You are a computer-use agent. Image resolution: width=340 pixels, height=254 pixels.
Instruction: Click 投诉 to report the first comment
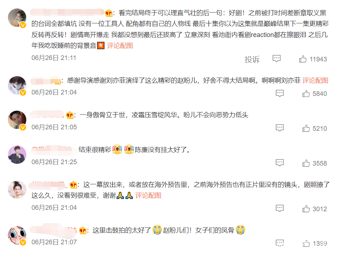pos(252,59)
